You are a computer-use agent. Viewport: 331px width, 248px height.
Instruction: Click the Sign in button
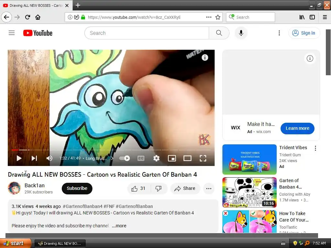(x=304, y=33)
